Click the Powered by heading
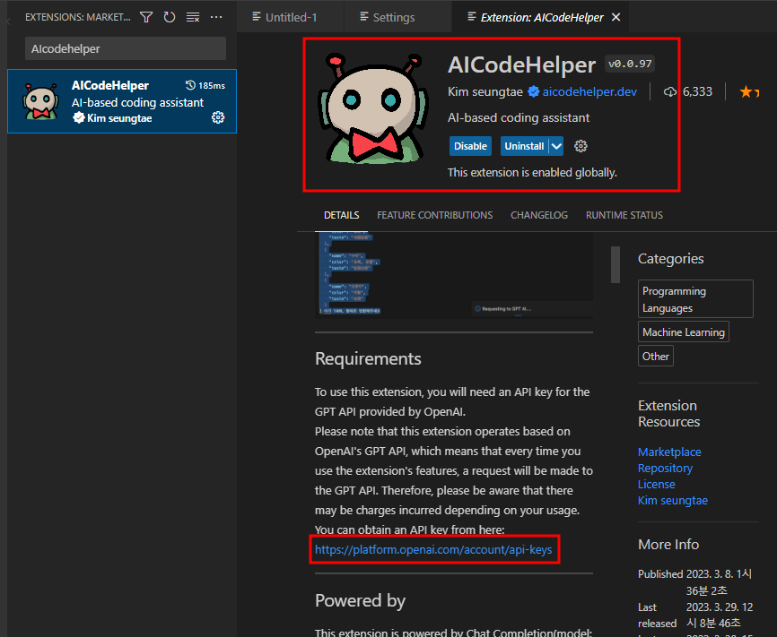 (361, 600)
